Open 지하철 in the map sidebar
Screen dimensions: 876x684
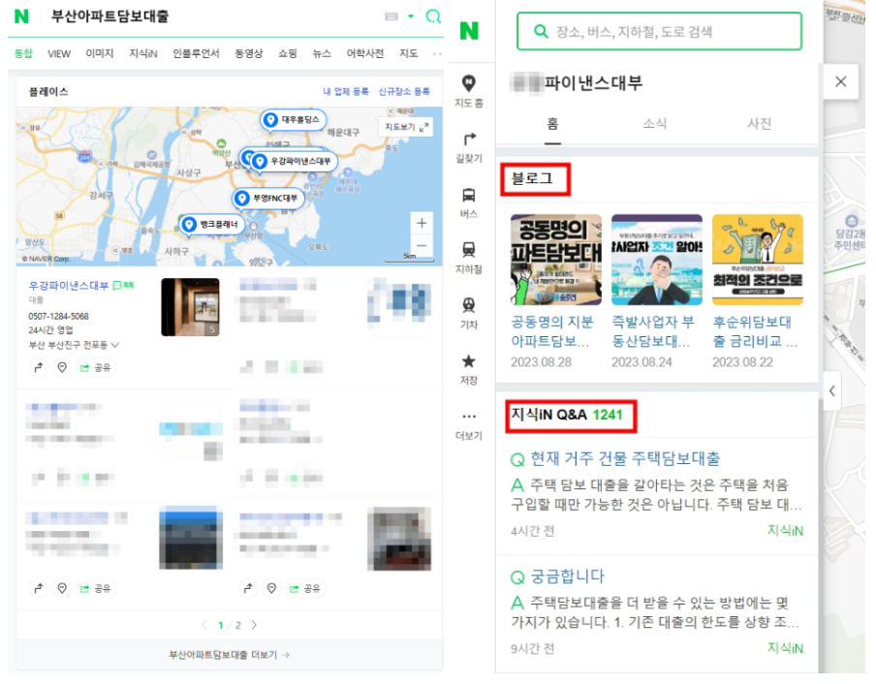tap(469, 258)
